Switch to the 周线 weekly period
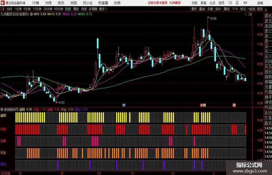272x175 pixels. point(76,9)
